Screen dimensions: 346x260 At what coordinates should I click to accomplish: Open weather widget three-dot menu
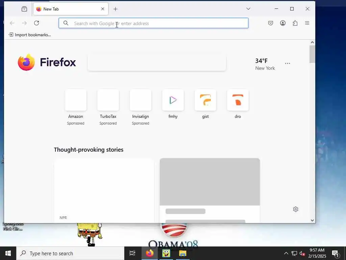click(288, 63)
